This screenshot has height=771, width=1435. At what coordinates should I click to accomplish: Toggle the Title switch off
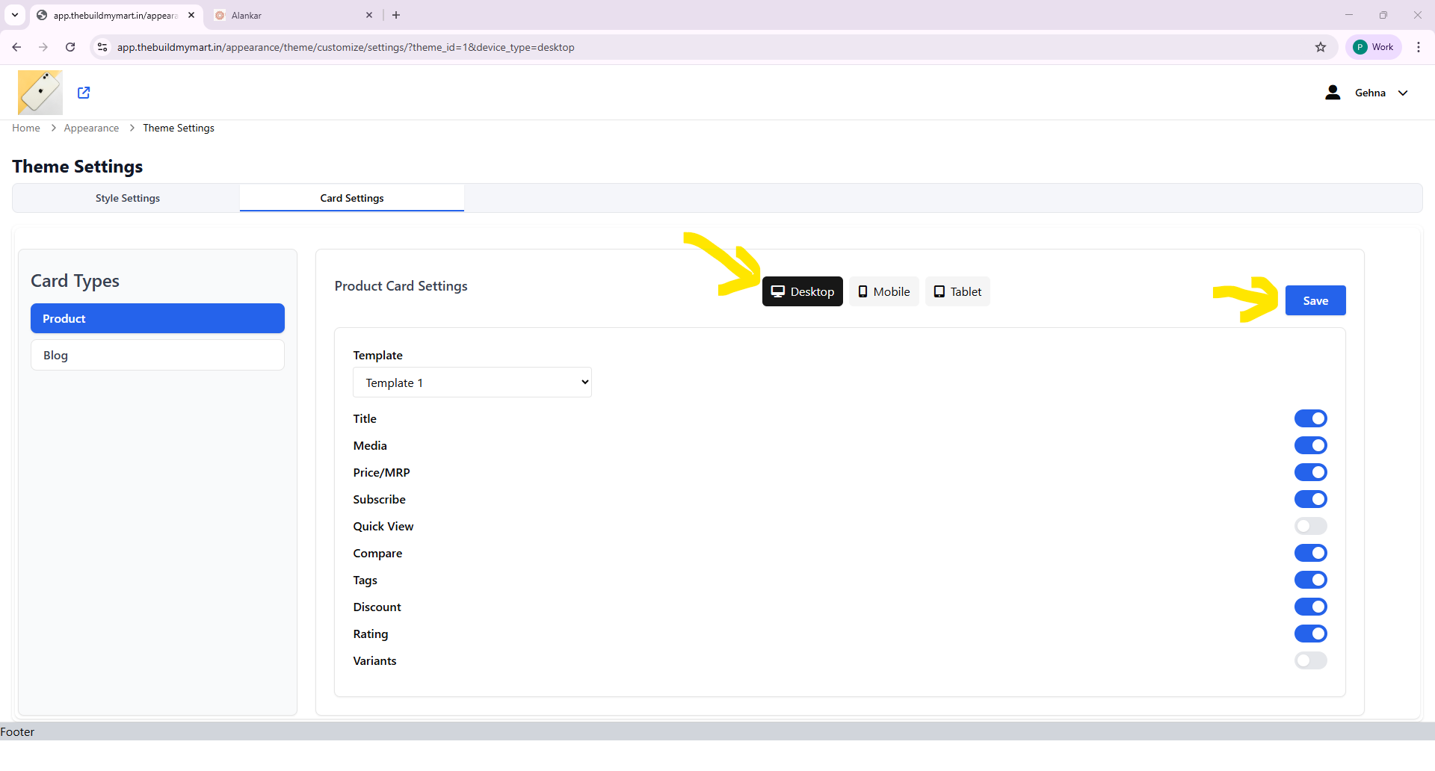pyautogui.click(x=1311, y=418)
